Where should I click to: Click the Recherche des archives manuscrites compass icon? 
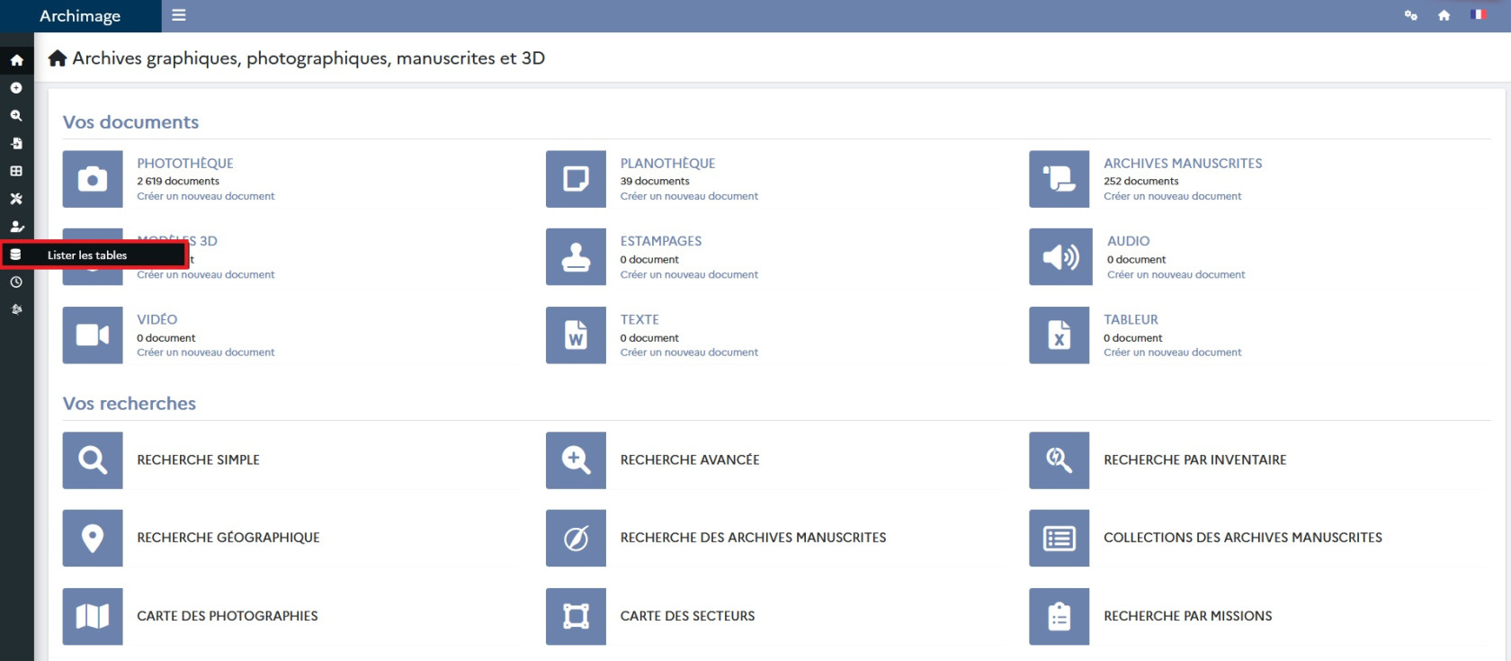[576, 539]
